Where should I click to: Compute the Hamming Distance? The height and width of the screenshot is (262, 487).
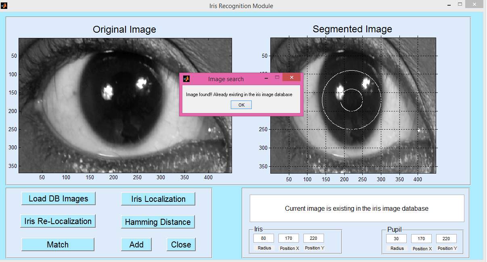click(x=158, y=222)
